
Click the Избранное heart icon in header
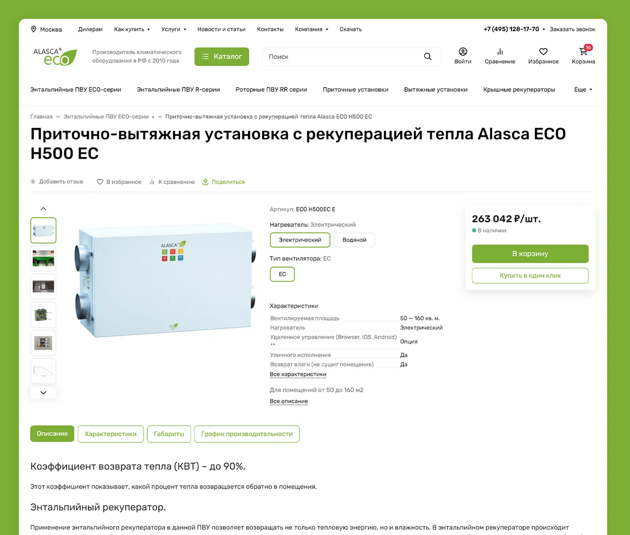(543, 52)
